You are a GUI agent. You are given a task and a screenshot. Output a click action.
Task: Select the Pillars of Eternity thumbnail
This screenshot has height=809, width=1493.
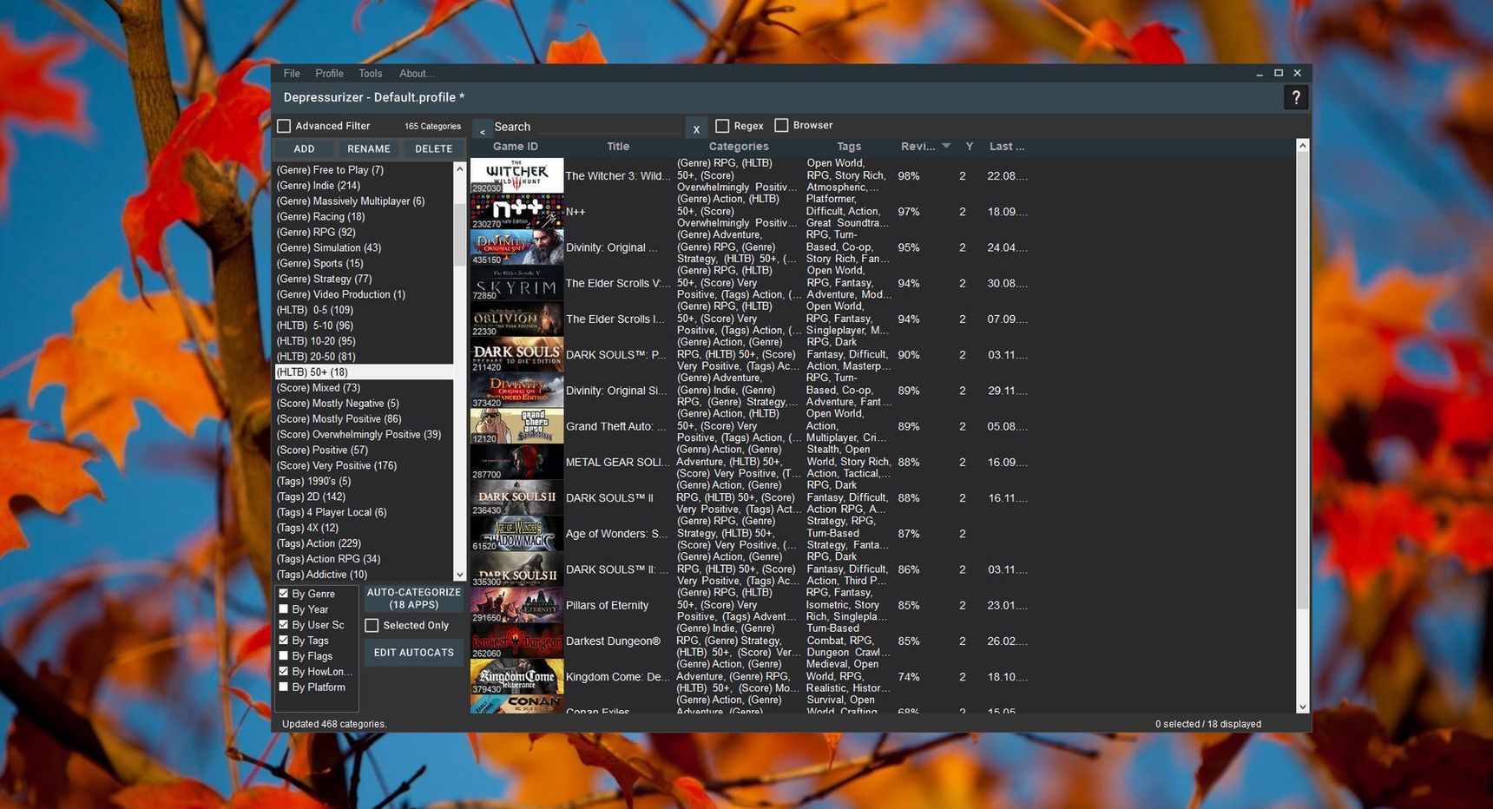516,605
